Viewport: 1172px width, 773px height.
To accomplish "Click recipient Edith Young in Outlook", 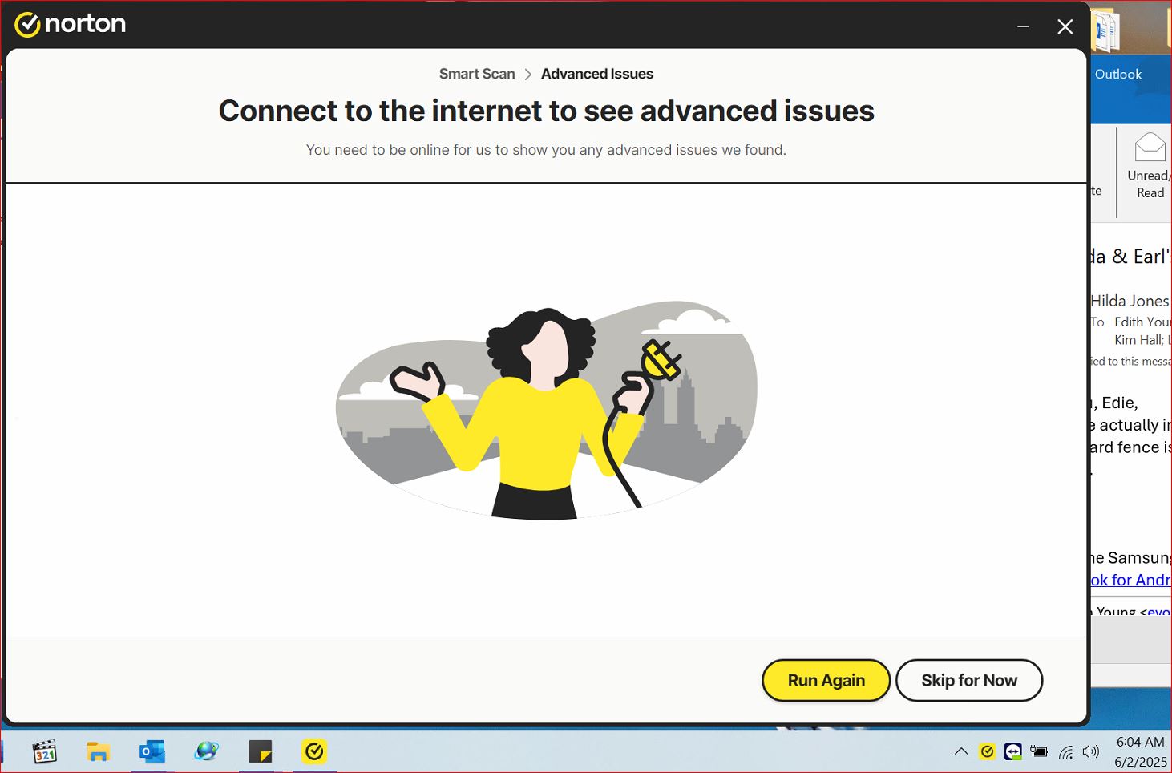I will (1142, 322).
